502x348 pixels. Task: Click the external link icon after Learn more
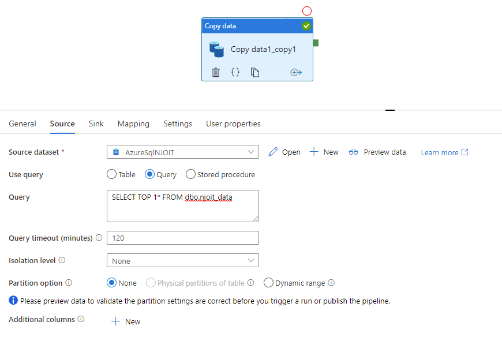point(465,152)
